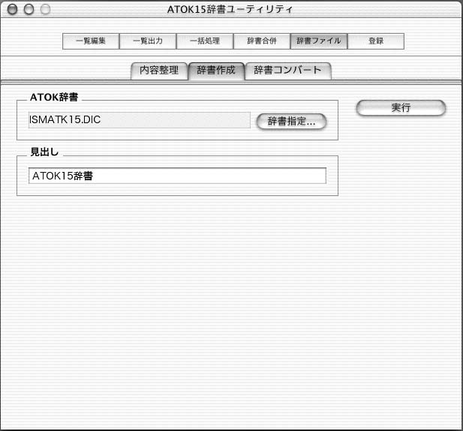The width and height of the screenshot is (463, 431).
Task: Go to the 辞書合併 section
Action: point(262,41)
